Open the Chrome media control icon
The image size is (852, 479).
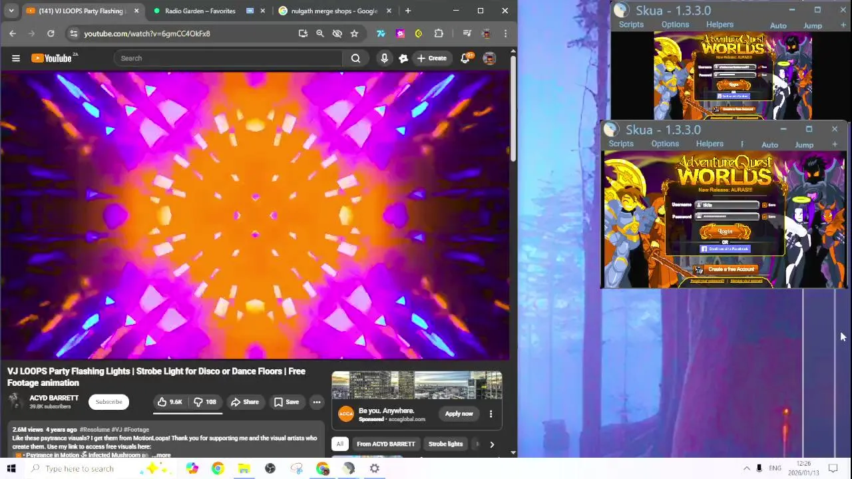click(x=467, y=33)
